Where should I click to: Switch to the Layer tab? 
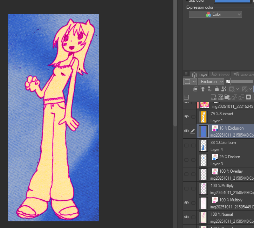[200, 75]
